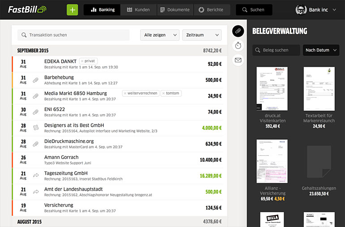Click the 592,40 € receipt amount
The width and height of the screenshot is (345, 227).
click(272, 126)
